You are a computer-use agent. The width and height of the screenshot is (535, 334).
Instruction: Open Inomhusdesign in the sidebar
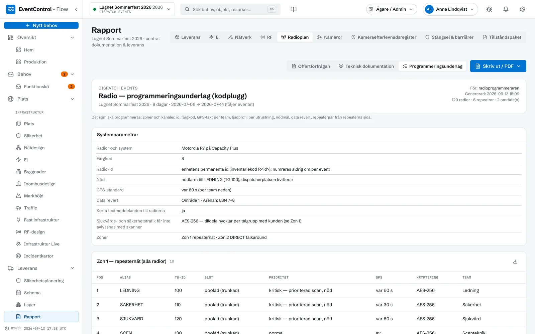41,184
